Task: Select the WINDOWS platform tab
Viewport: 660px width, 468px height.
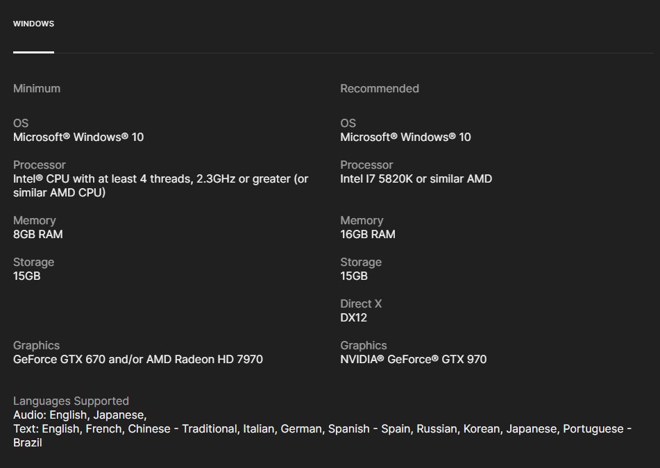Action: (33, 24)
